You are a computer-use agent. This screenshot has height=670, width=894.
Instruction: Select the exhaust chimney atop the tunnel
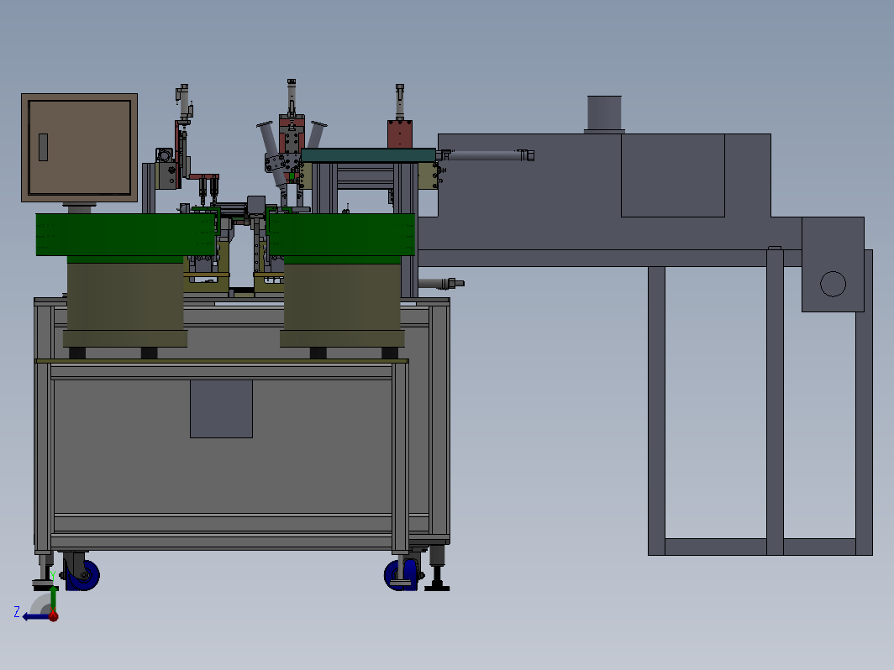coord(604,114)
